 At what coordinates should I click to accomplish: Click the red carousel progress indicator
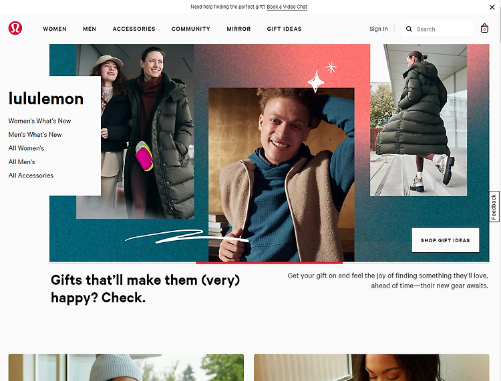coord(269,263)
